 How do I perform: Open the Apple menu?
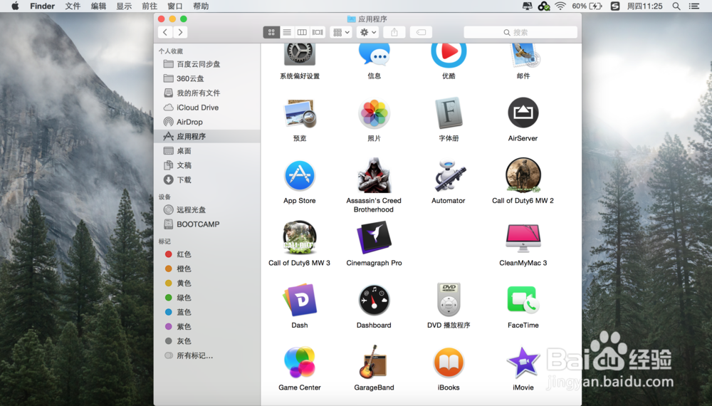tap(15, 6)
